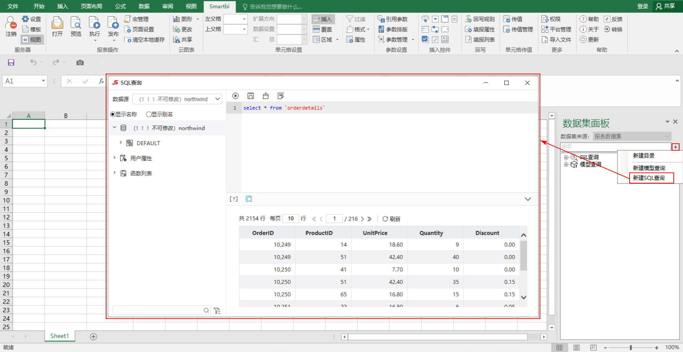Click the filter icon below the tree search
This screenshot has height=352, width=683.
[217, 311]
